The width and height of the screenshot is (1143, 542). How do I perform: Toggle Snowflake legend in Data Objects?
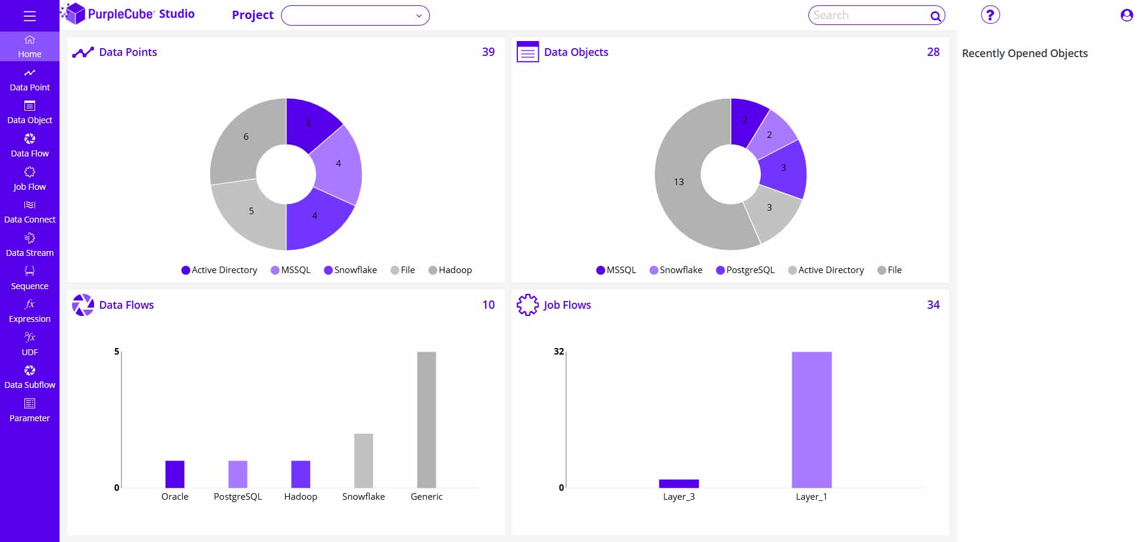(676, 270)
